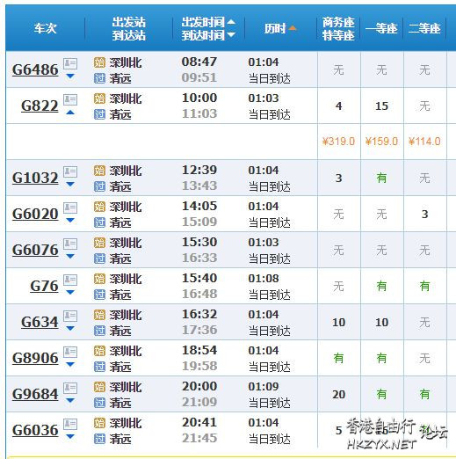Open ID card icon beside G8906
This screenshot has width=456, height=459.
point(70,352)
